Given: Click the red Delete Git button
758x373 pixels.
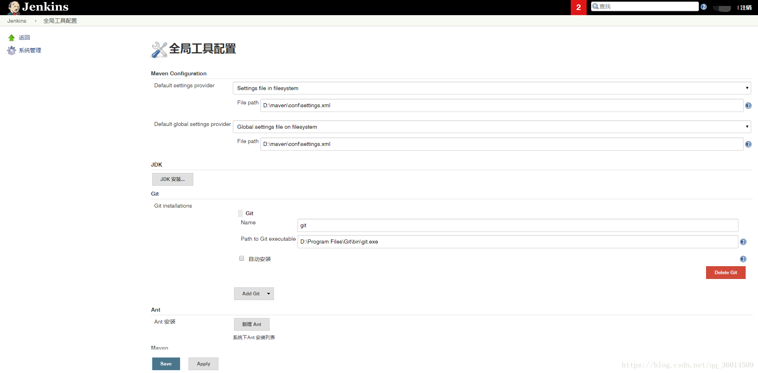Looking at the screenshot, I should pyautogui.click(x=726, y=273).
